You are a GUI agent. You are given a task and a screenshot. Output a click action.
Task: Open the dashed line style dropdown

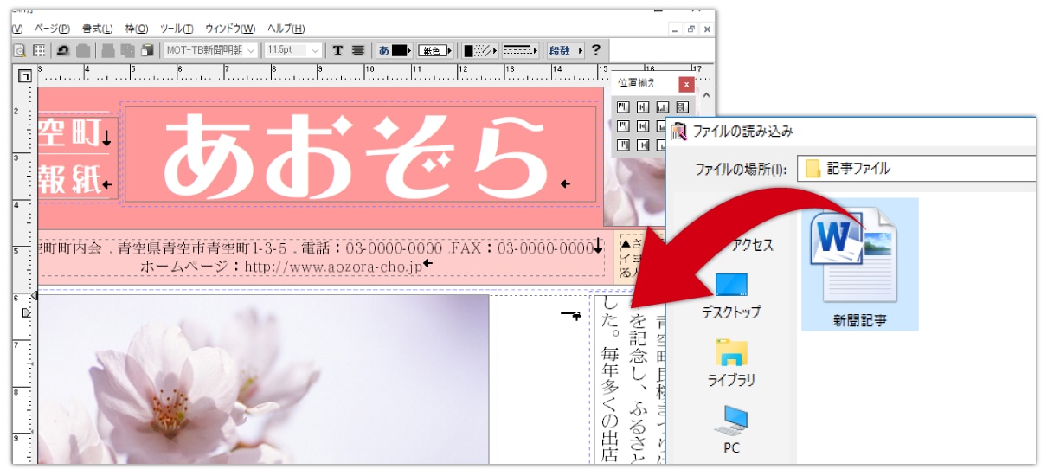522,50
